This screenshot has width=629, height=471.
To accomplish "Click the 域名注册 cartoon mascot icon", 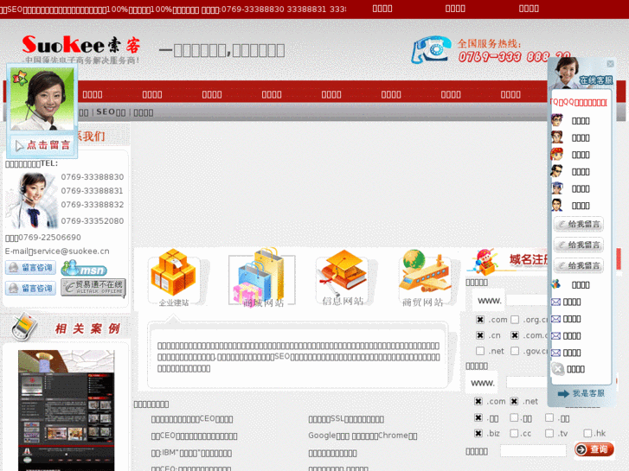I will [x=485, y=260].
